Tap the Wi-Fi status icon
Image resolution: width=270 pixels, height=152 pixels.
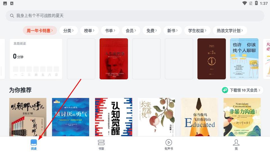coord(244,3)
